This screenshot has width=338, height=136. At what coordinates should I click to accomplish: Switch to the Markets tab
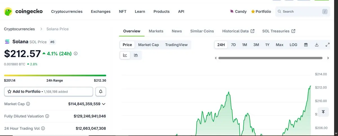(156, 31)
